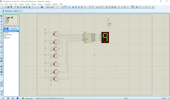
Task: Open the Design menu
Action: pos(21,4)
